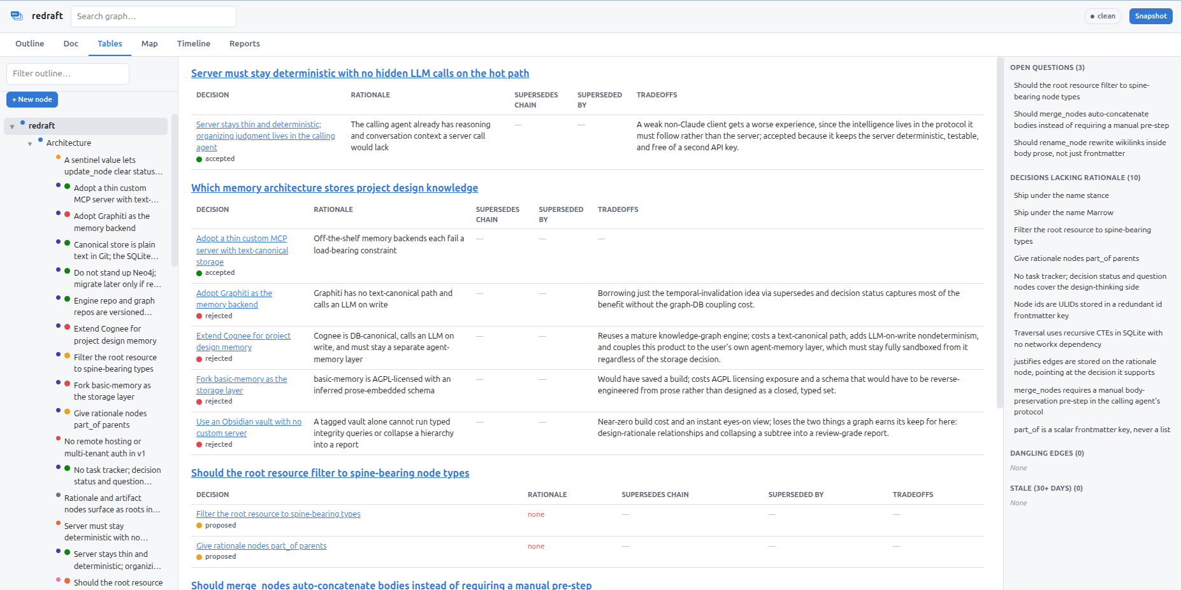Screen dimensions: 1181x590
Task: Open Filter the root resource to spine-bearing types link
Action: pos(279,514)
